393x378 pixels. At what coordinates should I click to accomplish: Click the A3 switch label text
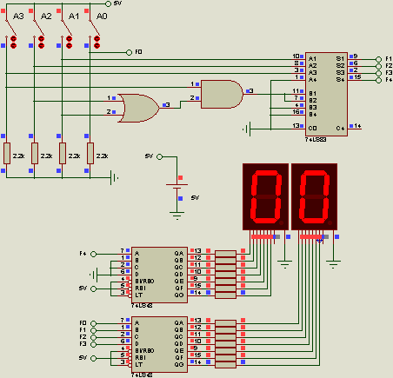(18, 17)
